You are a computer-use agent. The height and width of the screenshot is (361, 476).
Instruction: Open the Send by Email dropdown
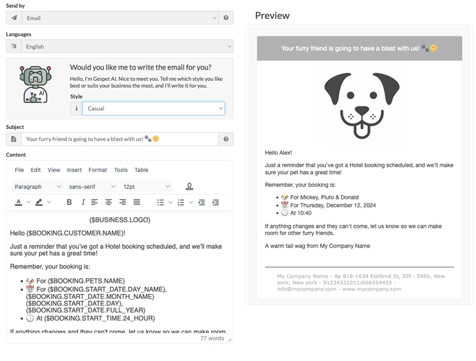119,18
